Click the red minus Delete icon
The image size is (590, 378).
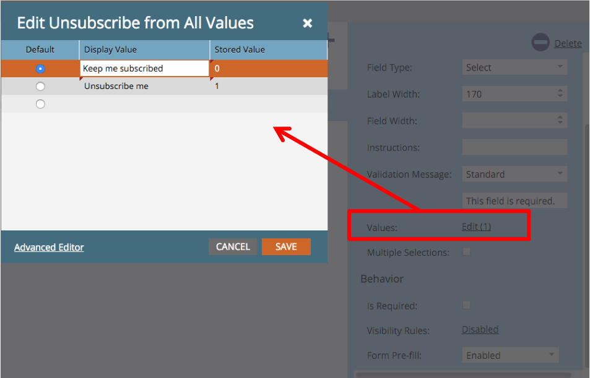coord(540,43)
